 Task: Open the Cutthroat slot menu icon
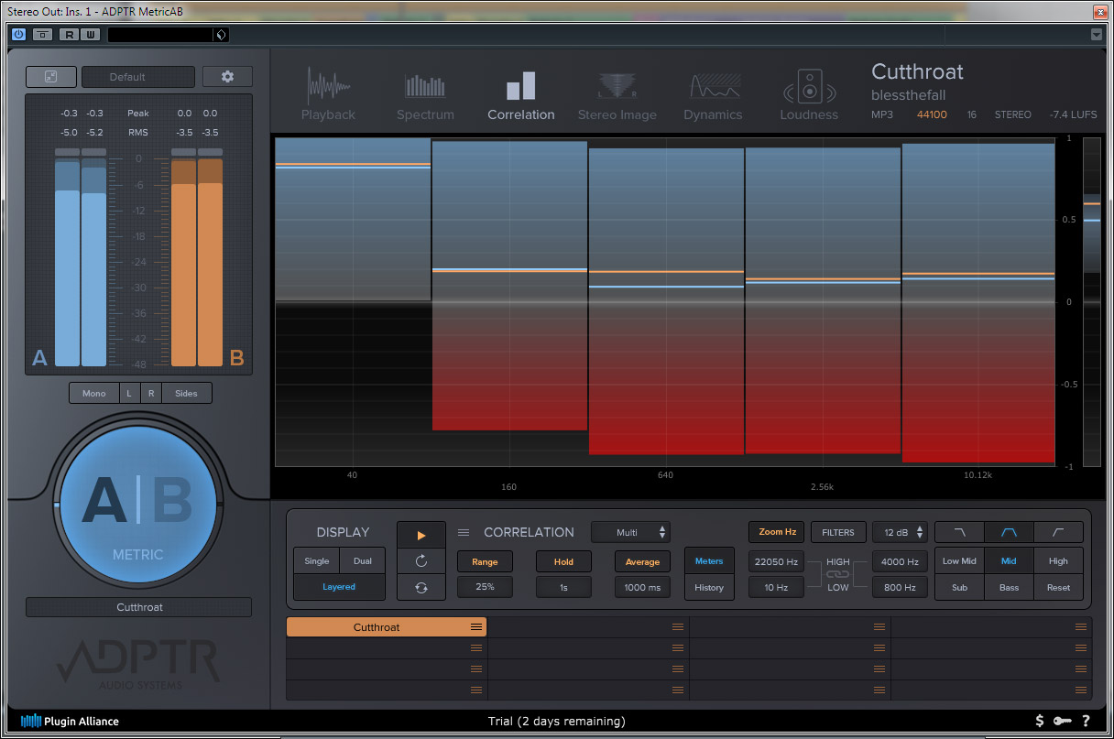476,627
